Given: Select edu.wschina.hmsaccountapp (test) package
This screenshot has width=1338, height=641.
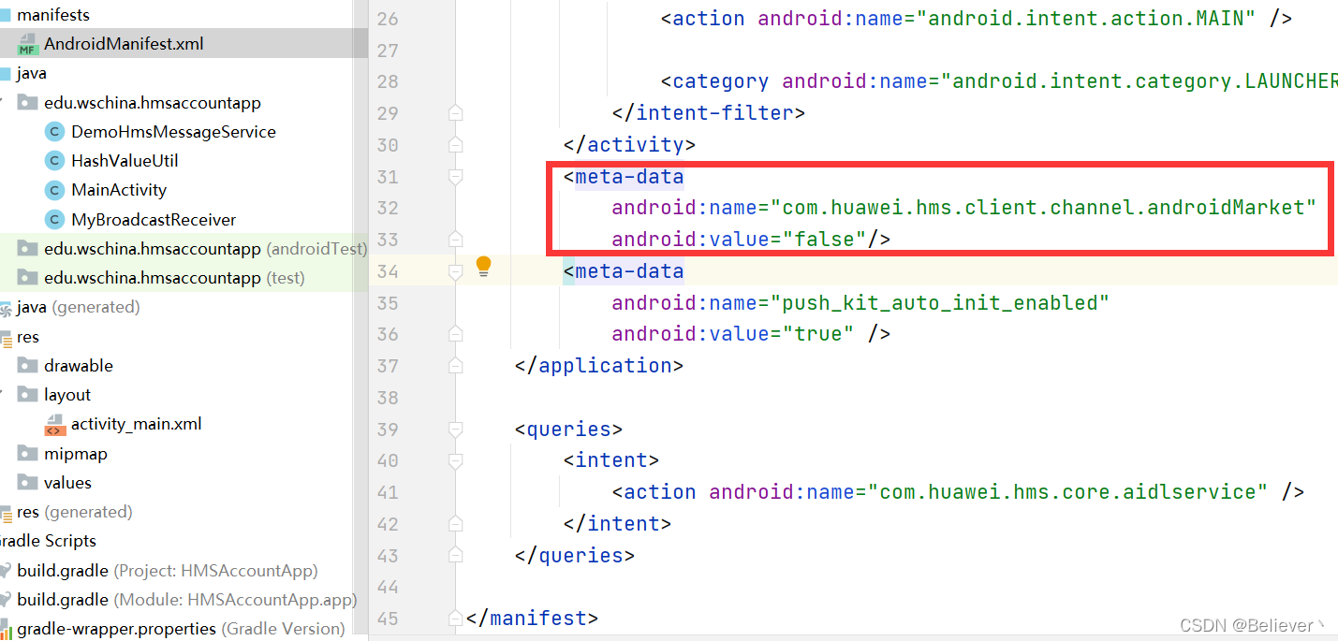Looking at the screenshot, I should point(174,278).
